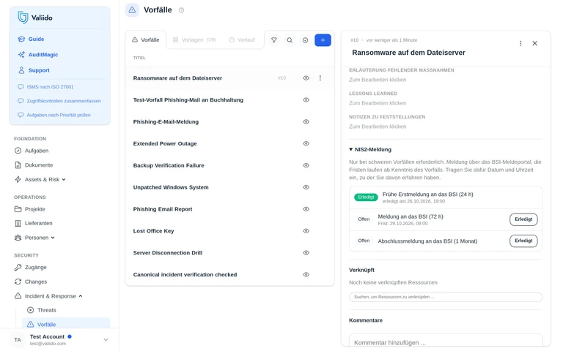
Task: Collapse Incident & Response menu
Action: (48, 296)
